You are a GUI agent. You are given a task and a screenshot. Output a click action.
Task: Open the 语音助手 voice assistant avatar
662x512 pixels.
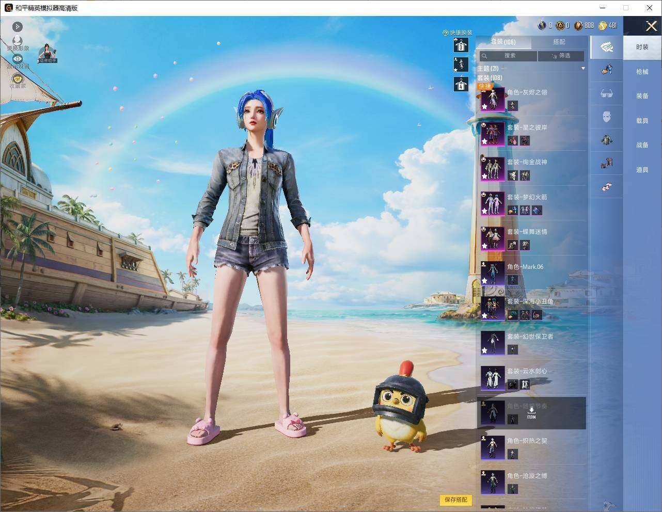click(x=48, y=53)
